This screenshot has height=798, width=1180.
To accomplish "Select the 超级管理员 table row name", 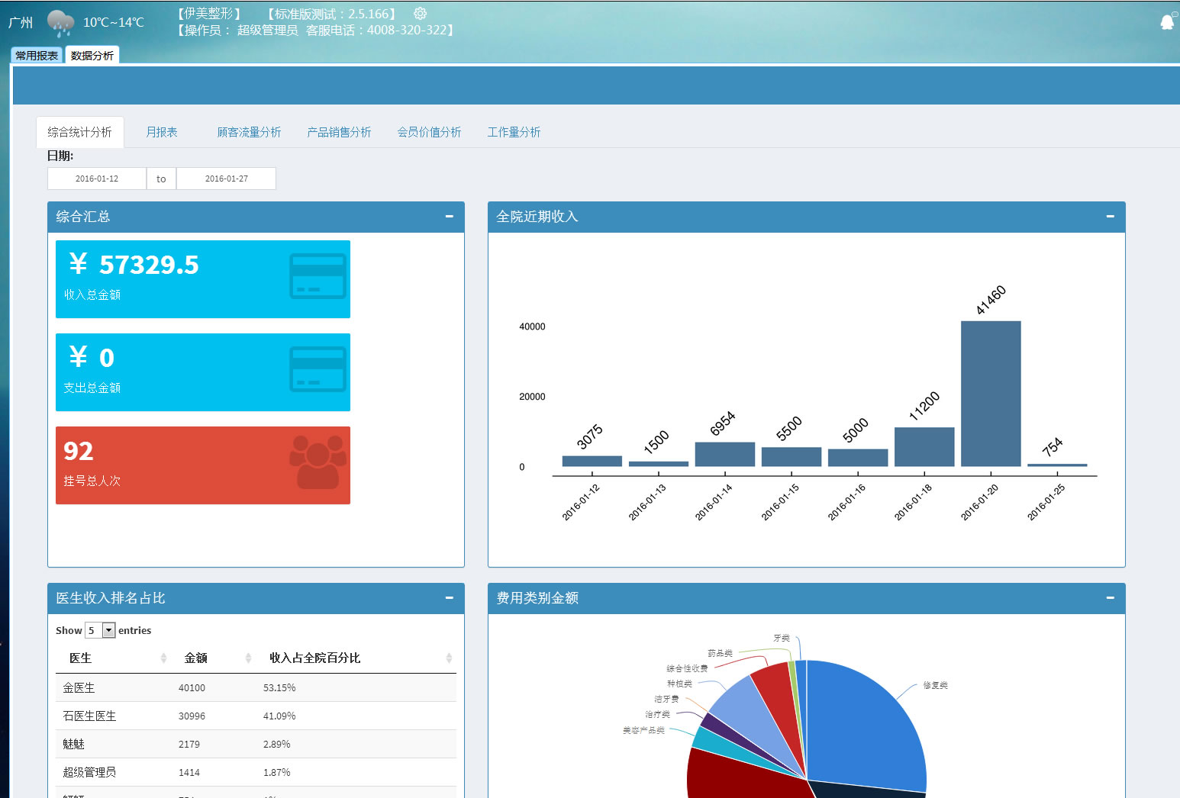I will tap(89, 772).
